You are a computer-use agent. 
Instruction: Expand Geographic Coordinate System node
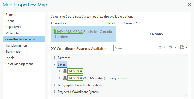pos(55,85)
